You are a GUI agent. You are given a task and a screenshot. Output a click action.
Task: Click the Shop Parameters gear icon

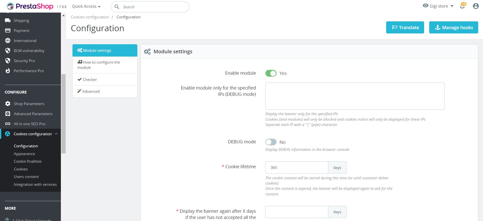click(x=8, y=104)
